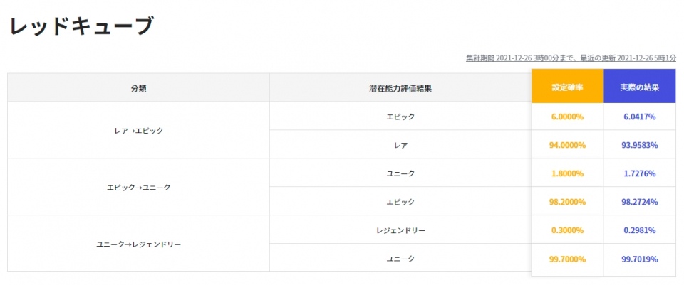Click the 98.2000% set probability value
The width and height of the screenshot is (684, 285).
click(x=567, y=202)
